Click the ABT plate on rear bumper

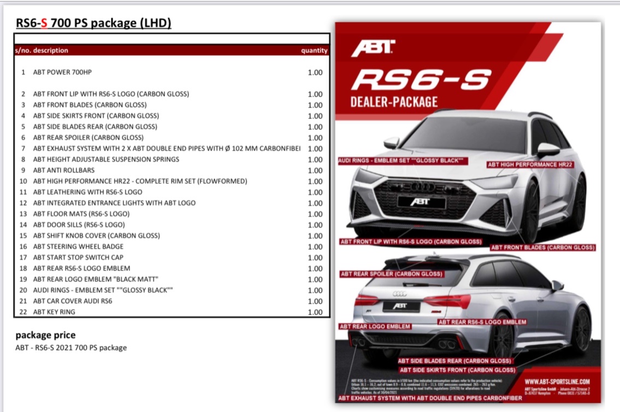coord(400,306)
